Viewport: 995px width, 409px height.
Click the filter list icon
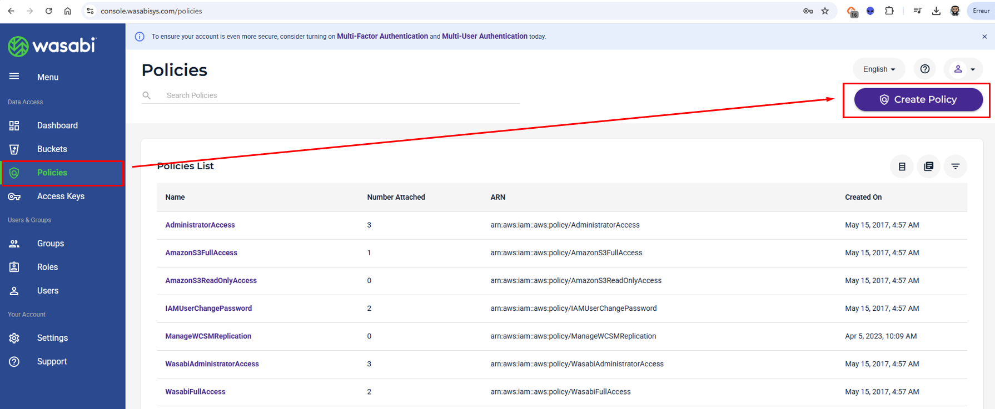pyautogui.click(x=955, y=166)
